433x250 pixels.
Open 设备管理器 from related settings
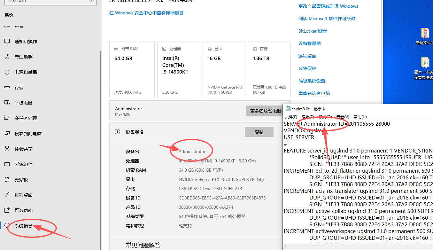(309, 43)
